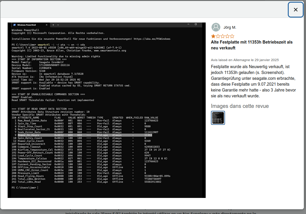Click the review date "29 janvier 2025" line

[245, 60]
